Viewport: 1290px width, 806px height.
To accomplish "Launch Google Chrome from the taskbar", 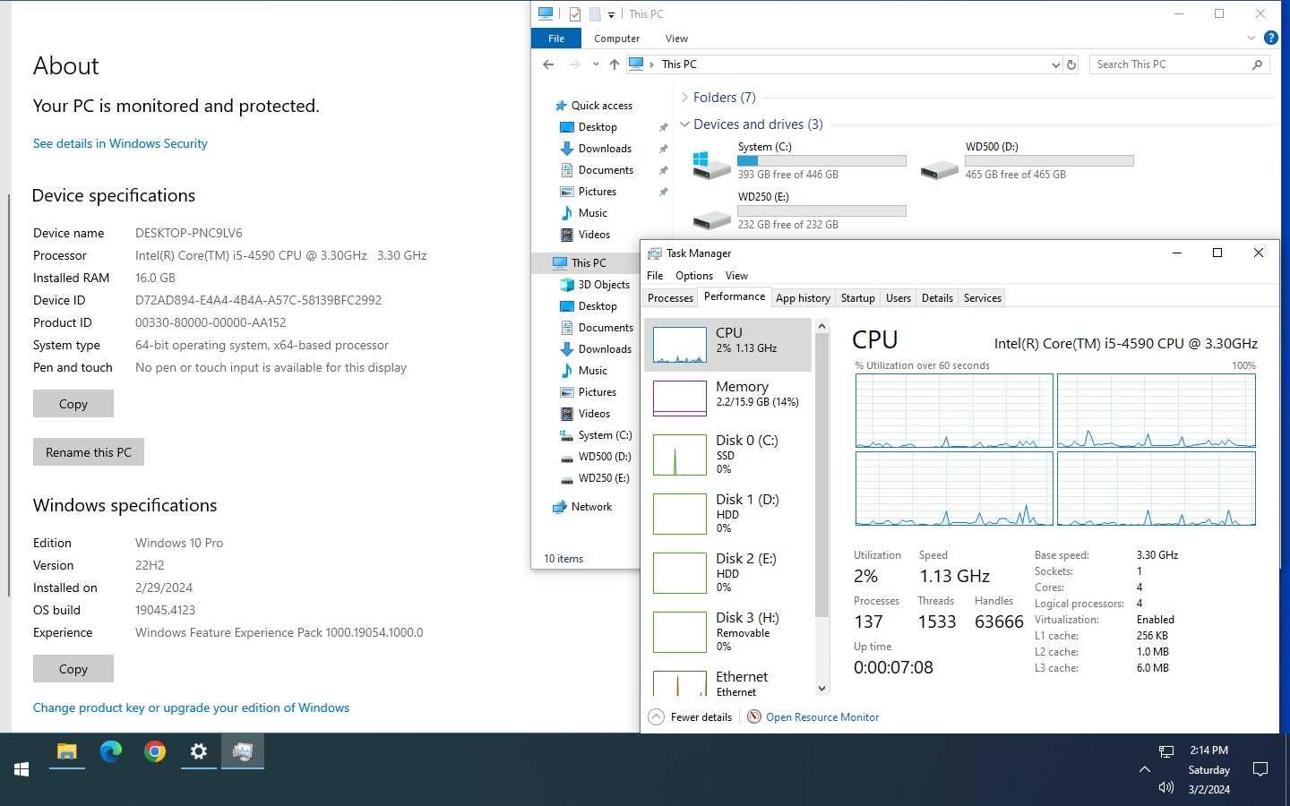I will pyautogui.click(x=155, y=751).
